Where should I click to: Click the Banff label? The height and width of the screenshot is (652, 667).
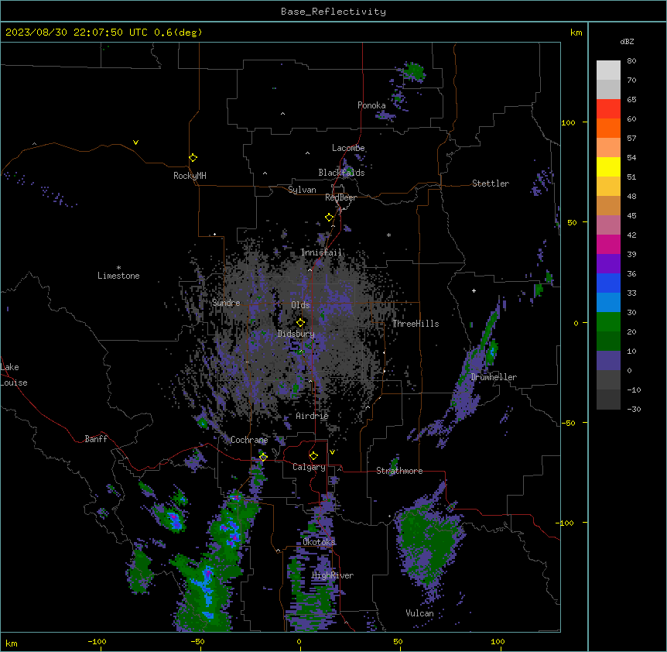96,439
